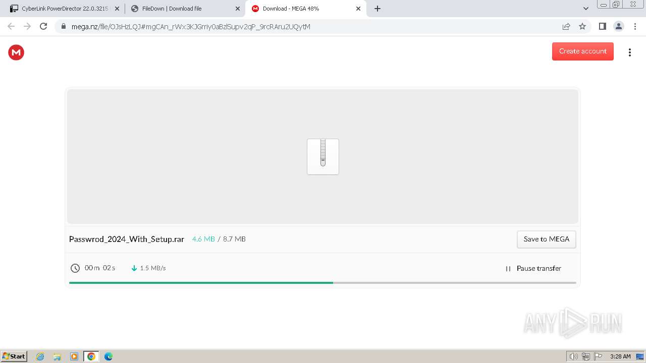
Task: Select the Passwrod_2024_With_Setup.rar filename
Action: coord(127,239)
